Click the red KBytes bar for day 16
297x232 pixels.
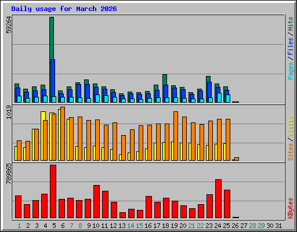pyautogui.click(x=148, y=207)
